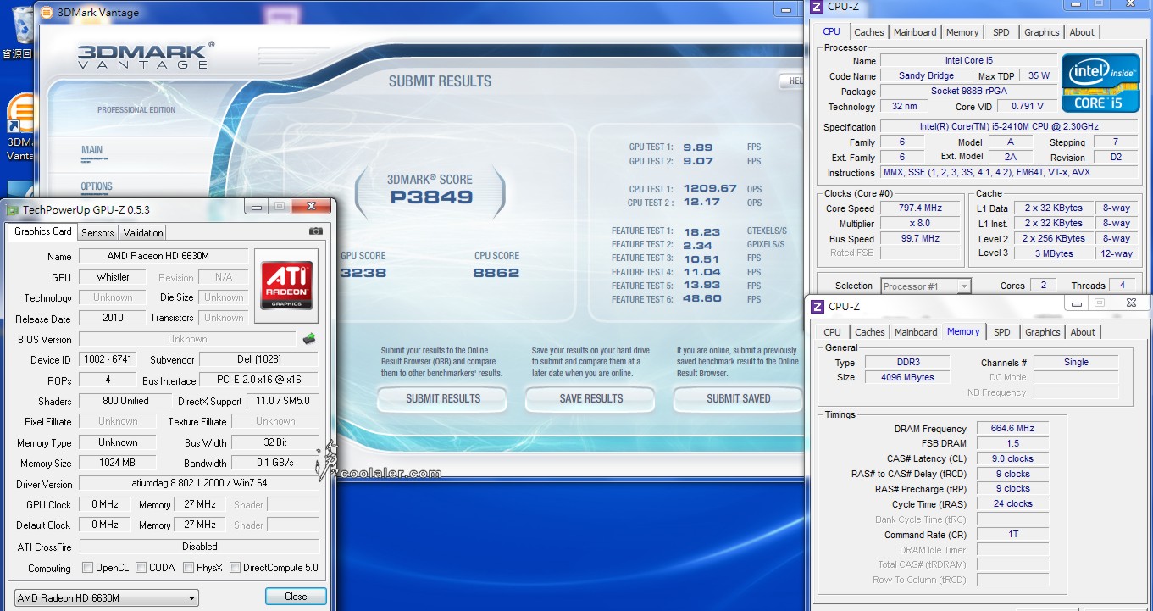Click the Package value Socket 988B rPGA
1153x611 pixels.
tap(970, 91)
